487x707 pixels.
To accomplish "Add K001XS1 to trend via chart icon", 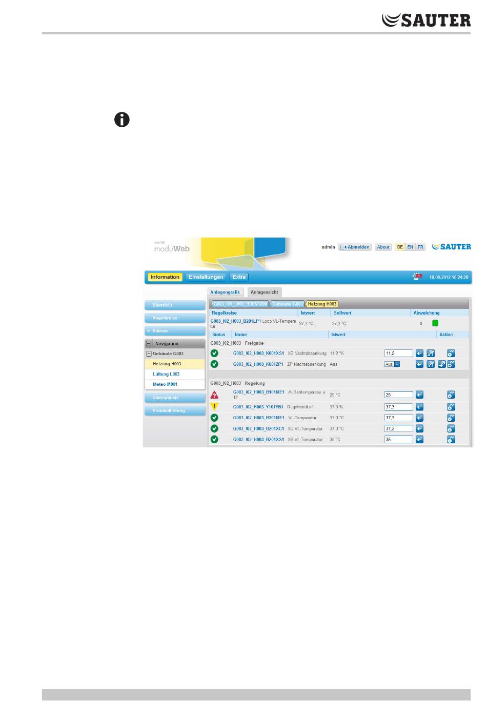I will [x=451, y=353].
